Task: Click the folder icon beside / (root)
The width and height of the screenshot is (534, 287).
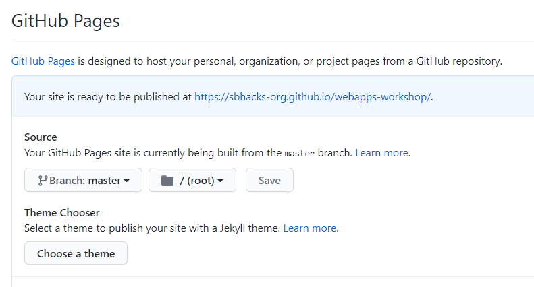Action: 167,181
